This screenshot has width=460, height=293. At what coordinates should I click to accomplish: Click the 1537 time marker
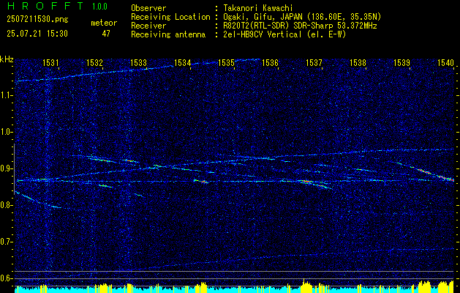pos(314,62)
